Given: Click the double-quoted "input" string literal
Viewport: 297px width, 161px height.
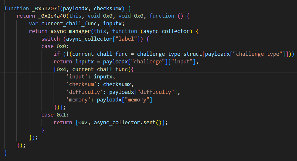Looking at the screenshot, I should tap(182, 62).
